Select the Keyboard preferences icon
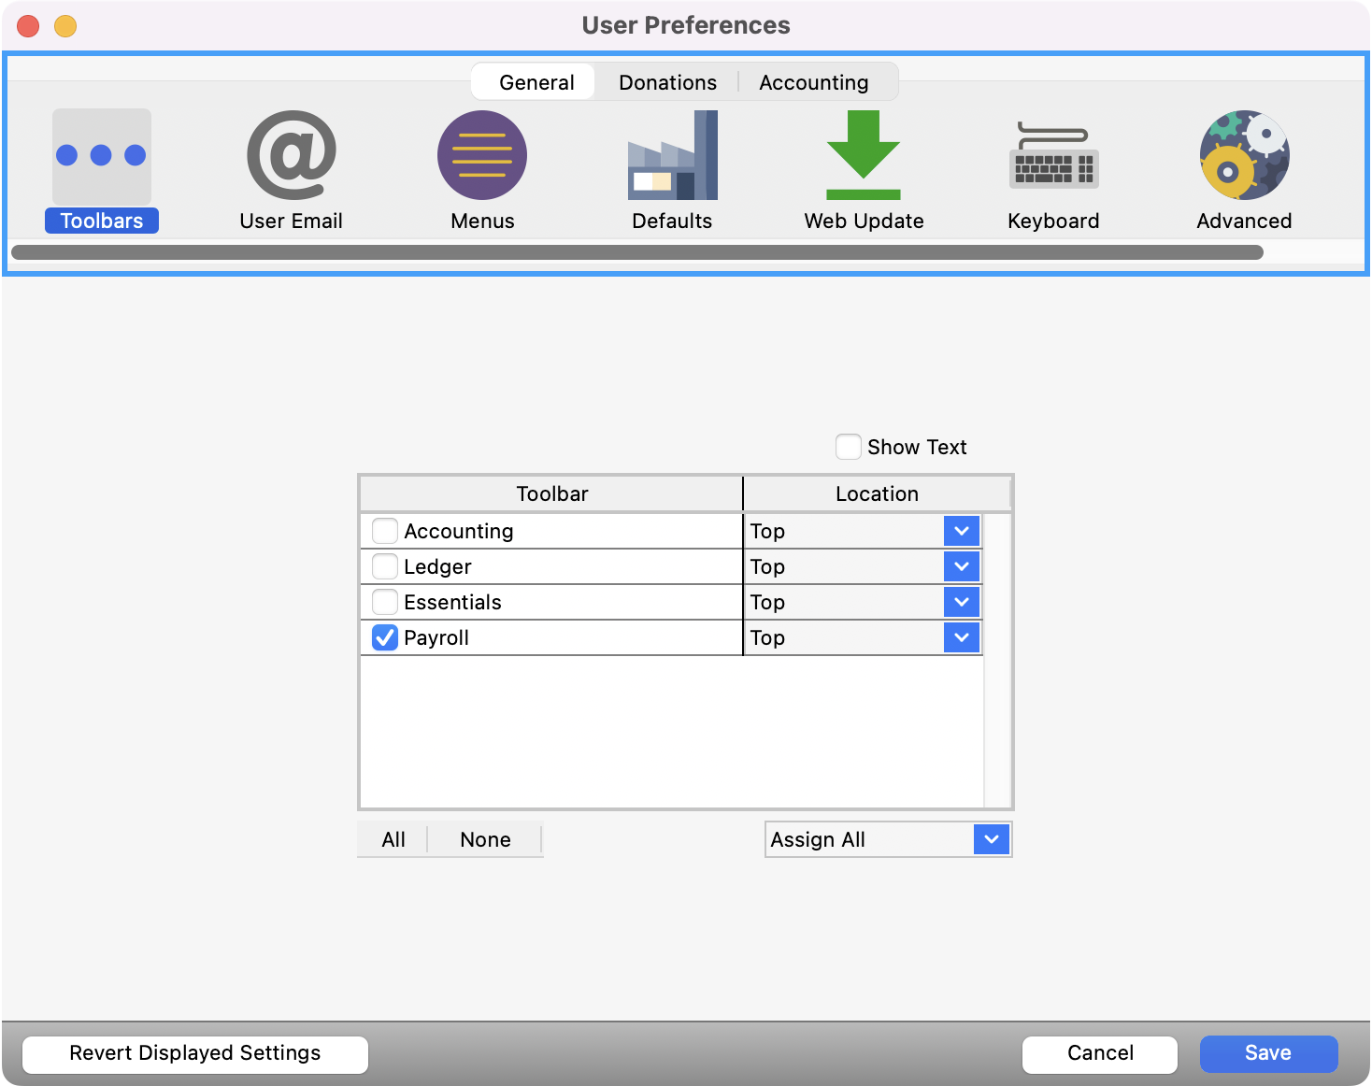Viewport: 1372px width, 1086px height. 1053,156
